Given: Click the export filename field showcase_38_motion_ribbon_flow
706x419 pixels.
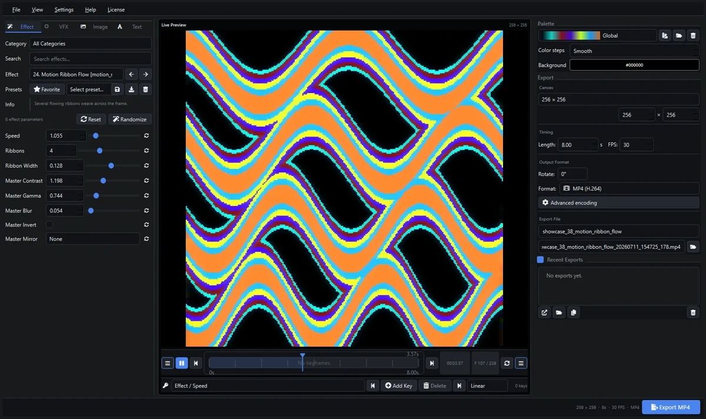Looking at the screenshot, I should tap(619, 231).
